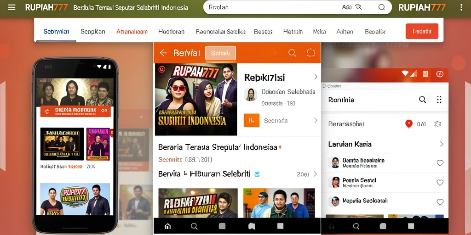
Task: Switch to the Seopkan tab
Action: click(x=93, y=32)
